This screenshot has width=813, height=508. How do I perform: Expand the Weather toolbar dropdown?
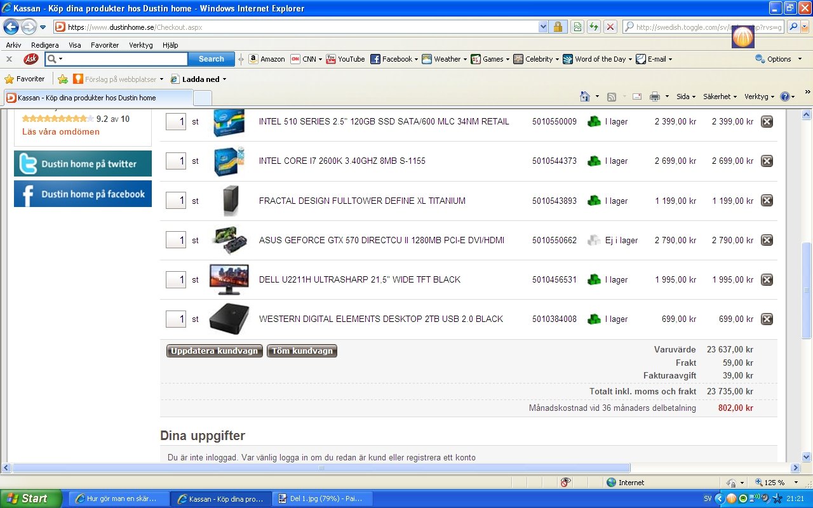pyautogui.click(x=465, y=60)
